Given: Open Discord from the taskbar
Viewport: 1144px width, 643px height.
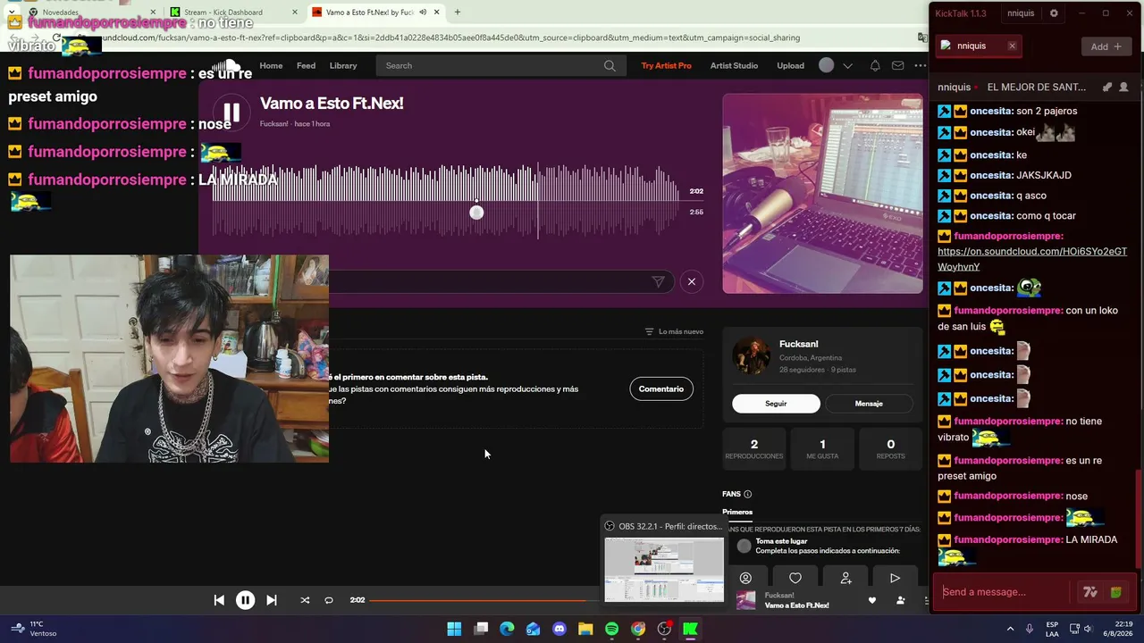Looking at the screenshot, I should [559, 629].
